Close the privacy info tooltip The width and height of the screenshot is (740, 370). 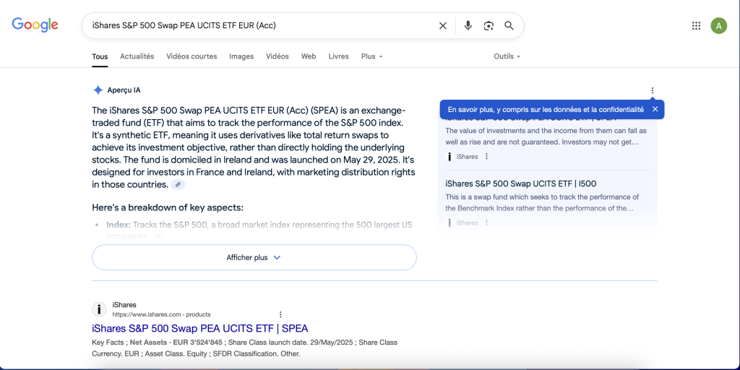click(655, 109)
